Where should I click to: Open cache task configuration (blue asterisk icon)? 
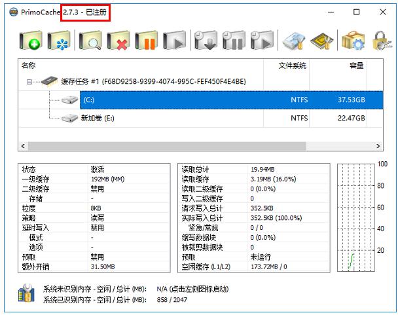pos(59,41)
